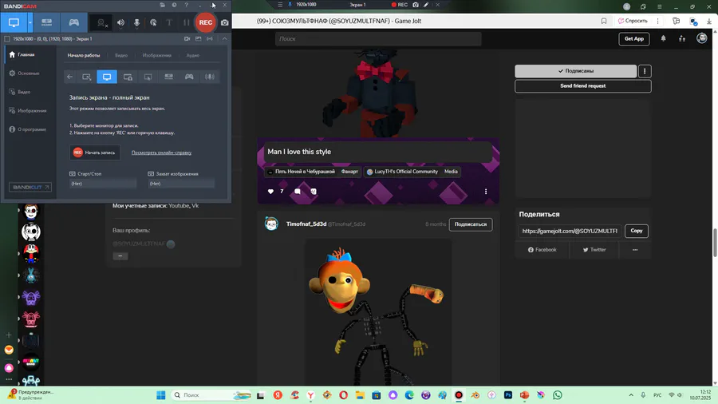Click Начать запись button
The height and width of the screenshot is (404, 718).
pos(95,152)
